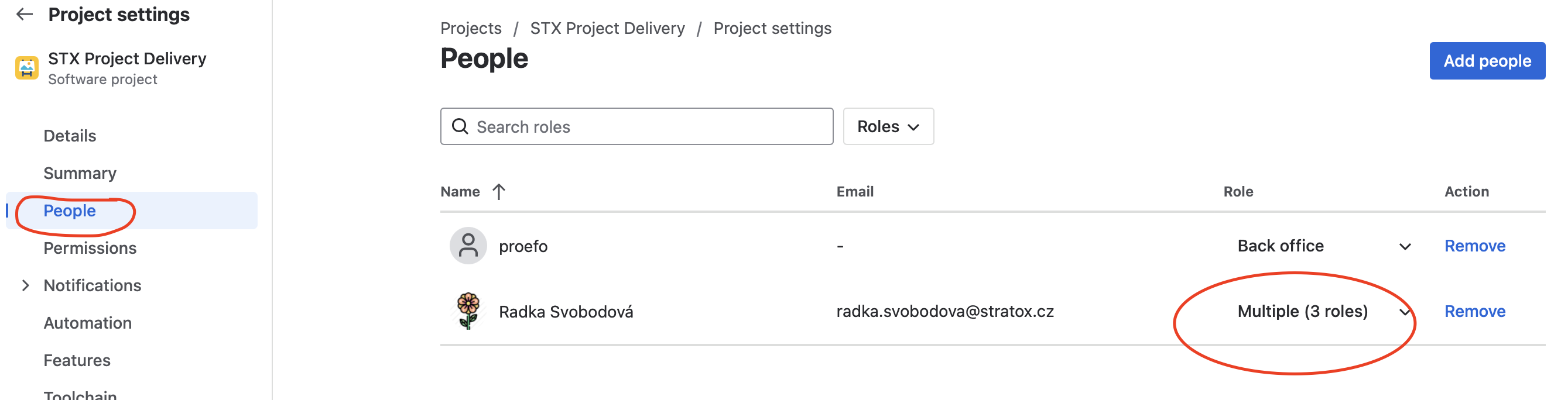Screen dimensions: 1561x400
Task: Open the Details settings page
Action: [69, 135]
